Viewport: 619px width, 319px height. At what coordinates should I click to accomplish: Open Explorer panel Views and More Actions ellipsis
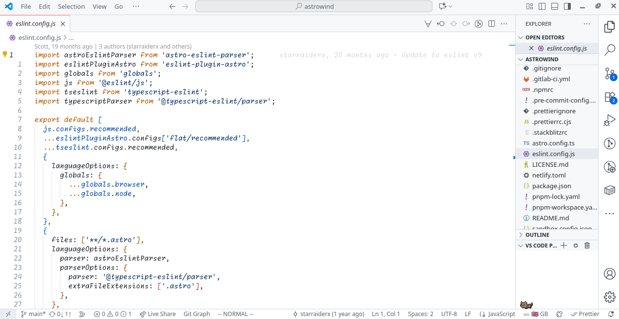[x=587, y=23]
